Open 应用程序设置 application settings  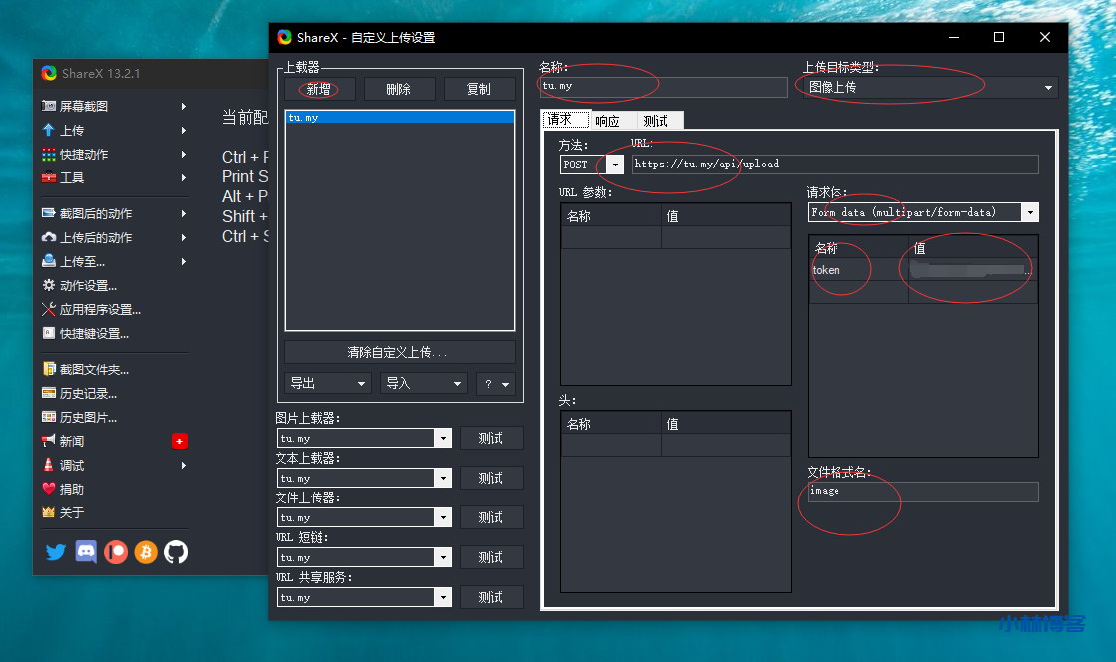coord(100,310)
